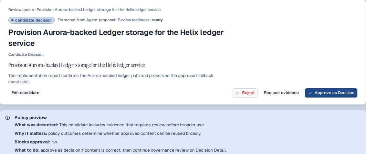Viewport: 366px width, 154px height.
Task: Reject this candidate decision
Action: click(245, 93)
